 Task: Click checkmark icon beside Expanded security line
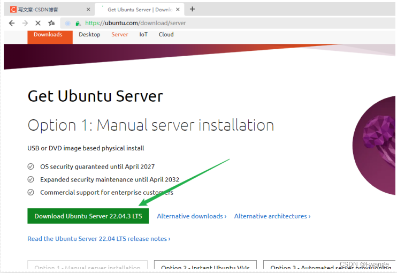[x=30, y=179]
